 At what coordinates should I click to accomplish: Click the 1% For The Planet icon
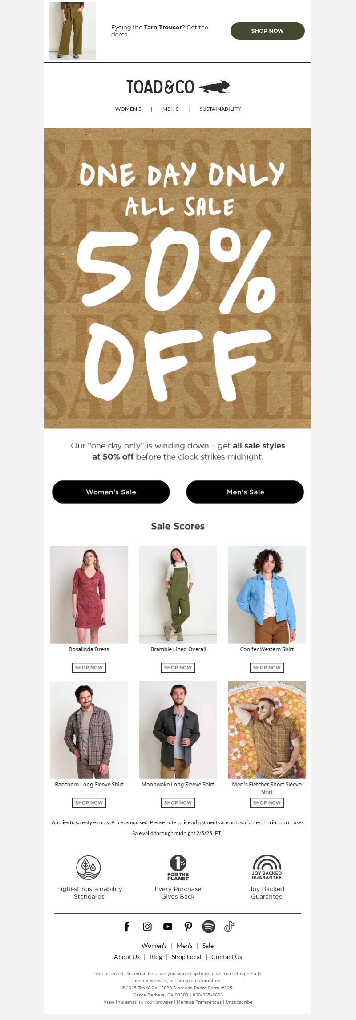[x=178, y=868]
